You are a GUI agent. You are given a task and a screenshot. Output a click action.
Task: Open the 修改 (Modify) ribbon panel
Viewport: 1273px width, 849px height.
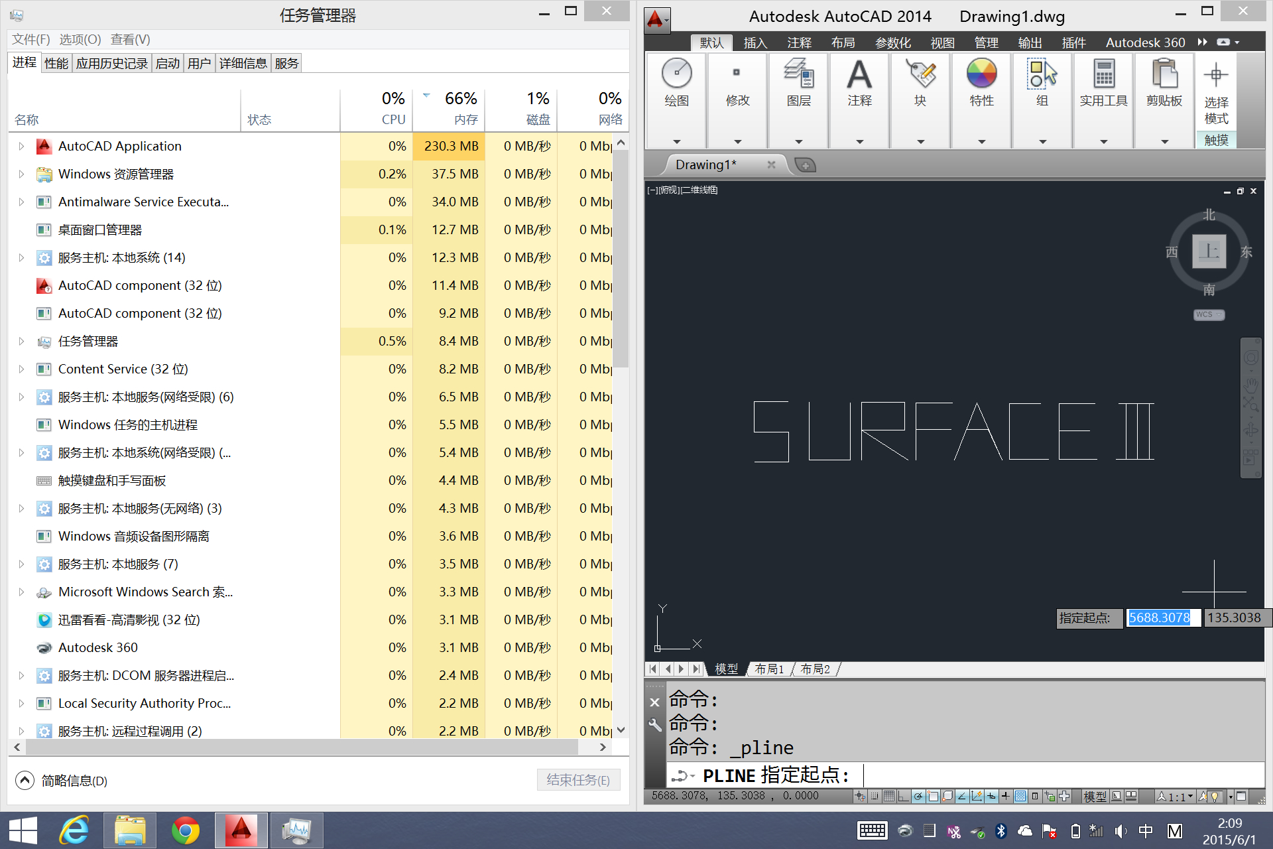tap(737, 100)
